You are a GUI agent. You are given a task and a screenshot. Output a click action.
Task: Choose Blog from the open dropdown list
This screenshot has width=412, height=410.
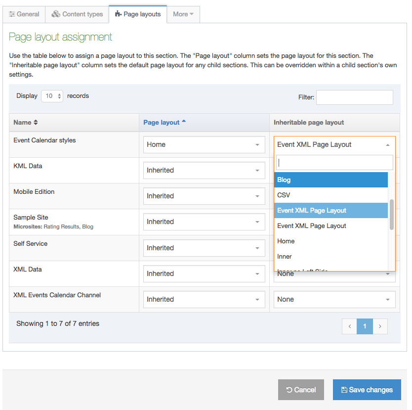coord(331,180)
